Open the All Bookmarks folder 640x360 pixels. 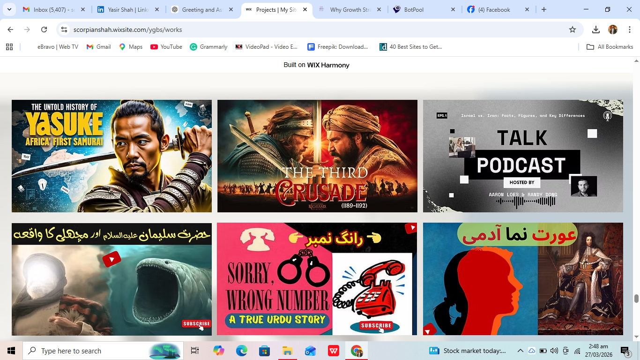click(610, 47)
